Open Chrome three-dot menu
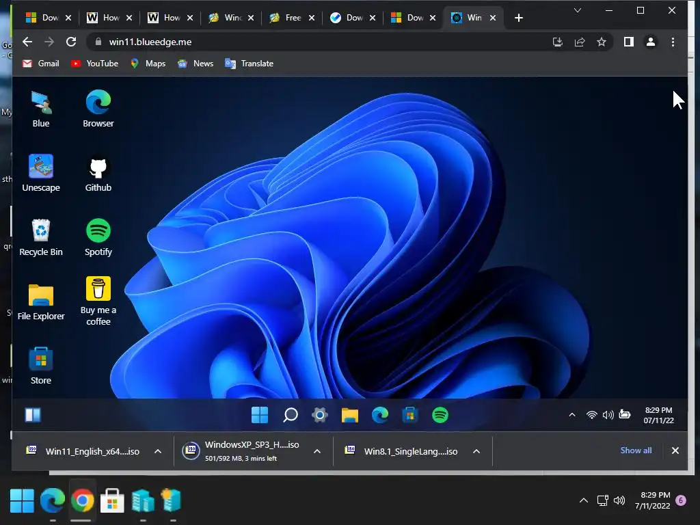The image size is (700, 525). 673,42
